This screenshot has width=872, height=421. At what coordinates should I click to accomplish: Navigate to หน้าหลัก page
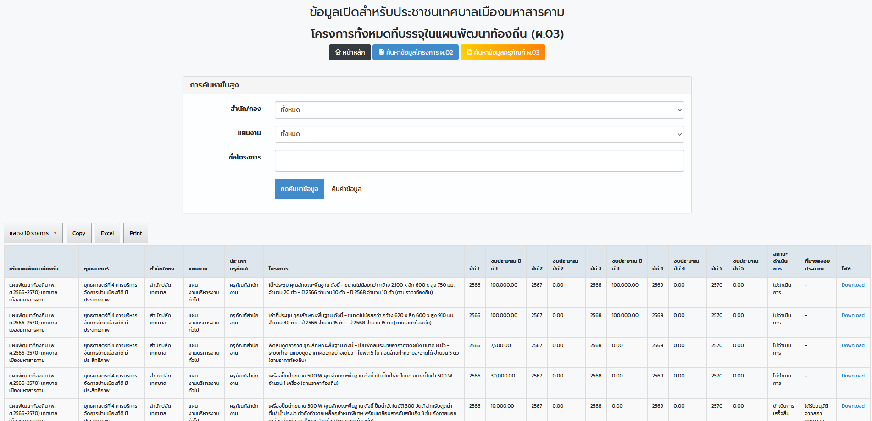pyautogui.click(x=353, y=52)
